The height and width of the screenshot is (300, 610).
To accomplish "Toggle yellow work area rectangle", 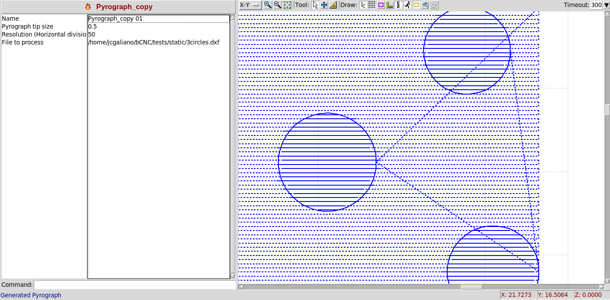I will tap(416, 5).
